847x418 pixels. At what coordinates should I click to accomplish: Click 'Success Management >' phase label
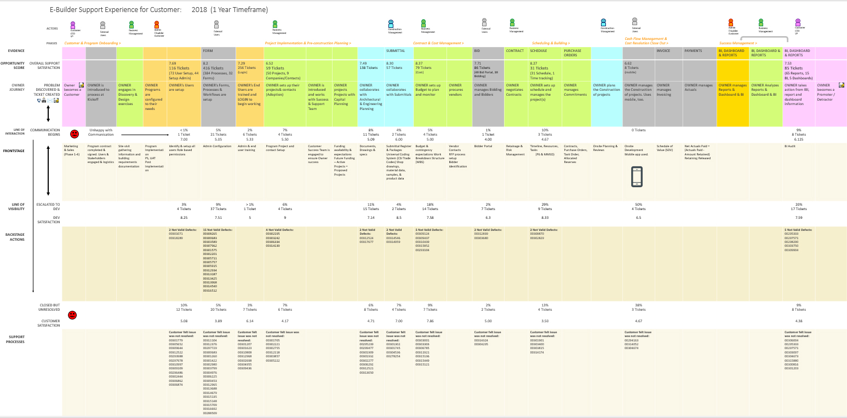coord(738,43)
